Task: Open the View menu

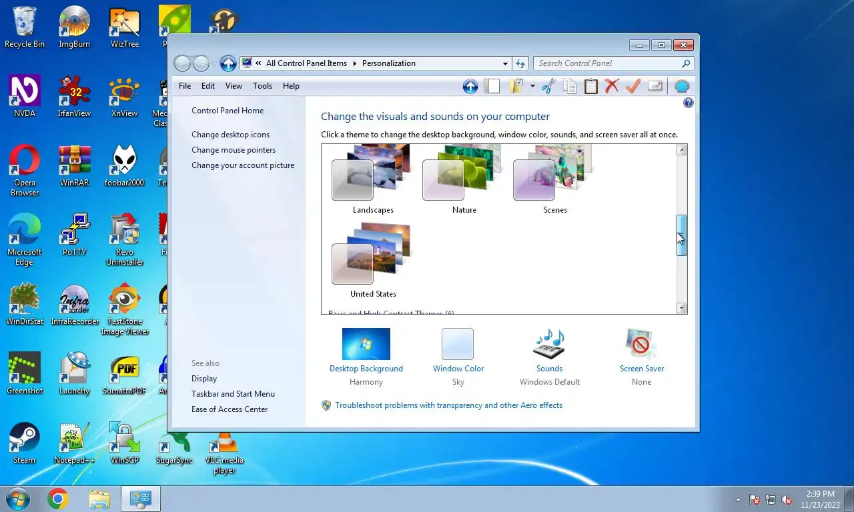Action: [234, 86]
